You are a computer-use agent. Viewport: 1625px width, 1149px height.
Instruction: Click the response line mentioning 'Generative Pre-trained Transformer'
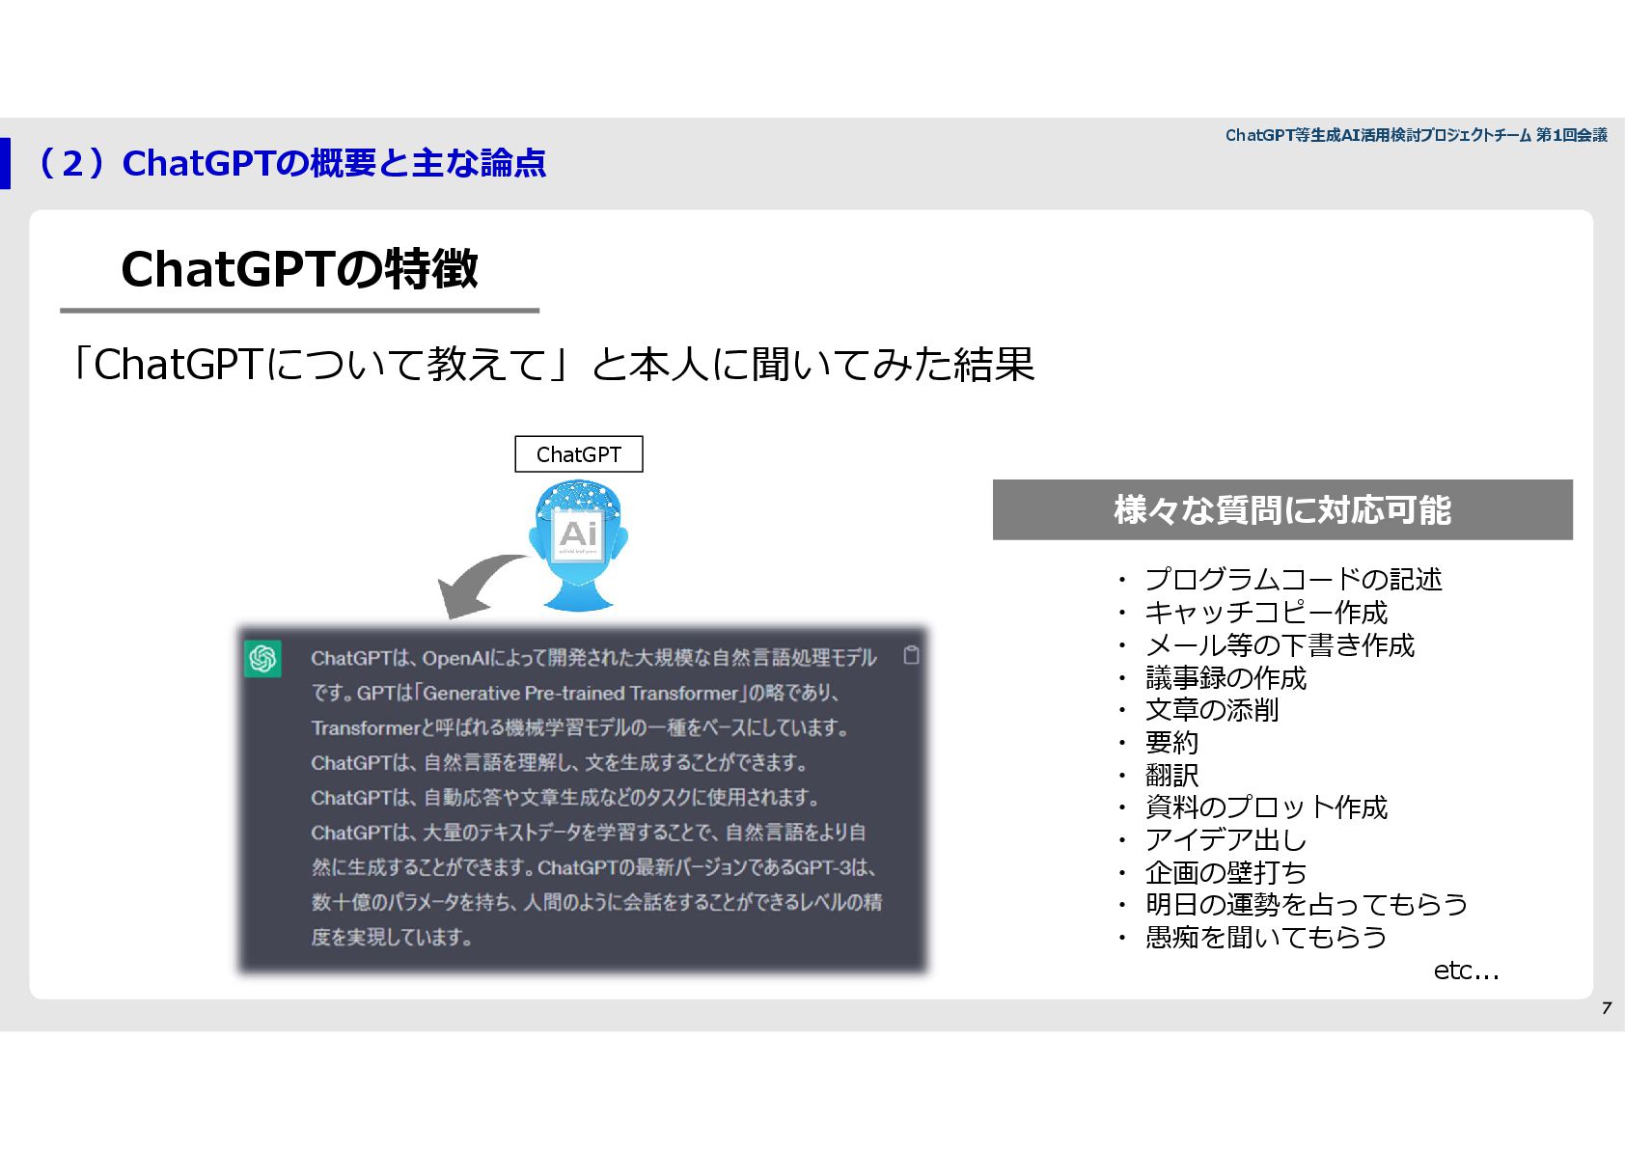click(575, 693)
